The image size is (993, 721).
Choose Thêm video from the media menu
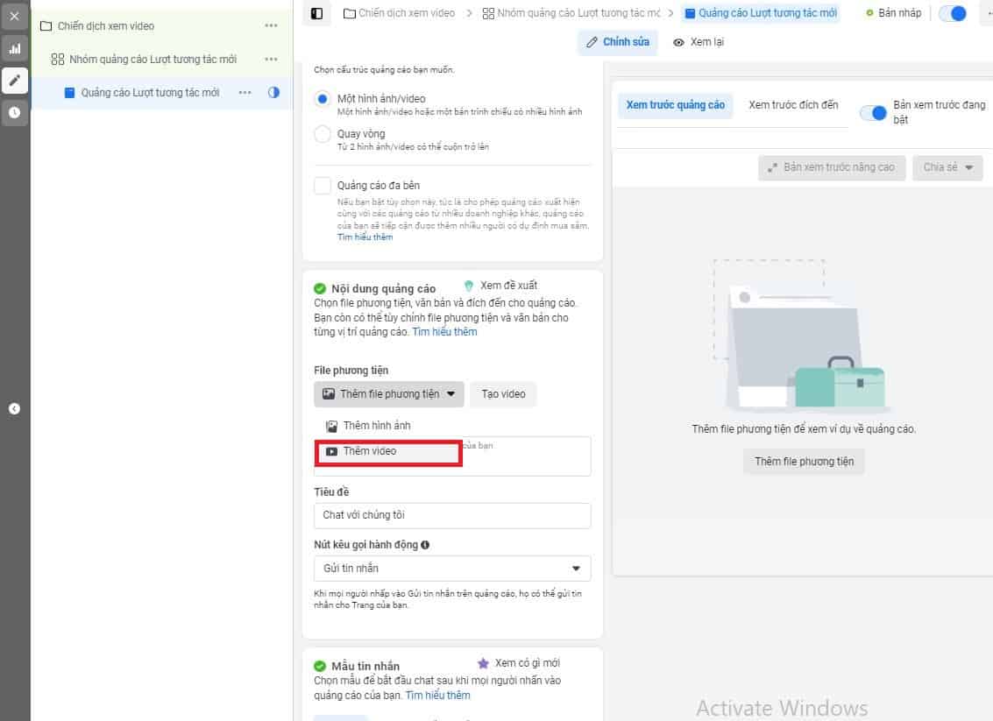(x=370, y=451)
